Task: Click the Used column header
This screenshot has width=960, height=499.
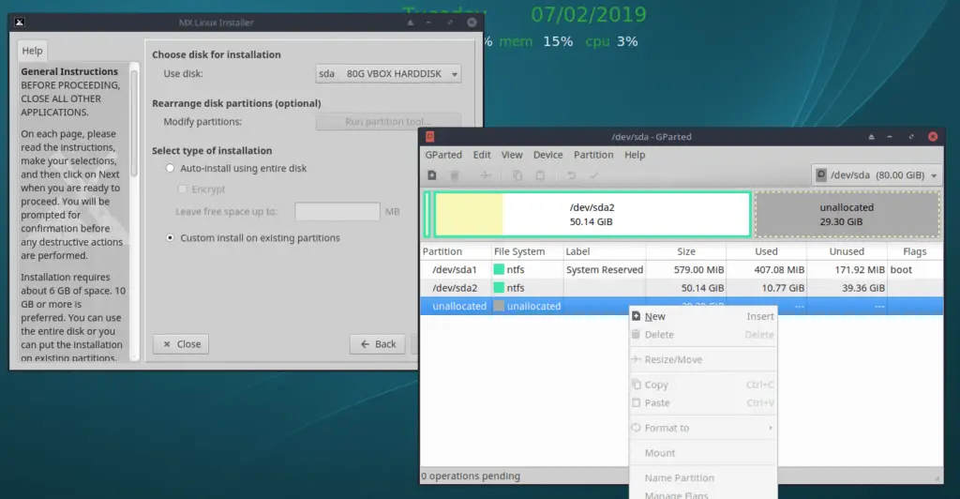Action: (x=767, y=251)
